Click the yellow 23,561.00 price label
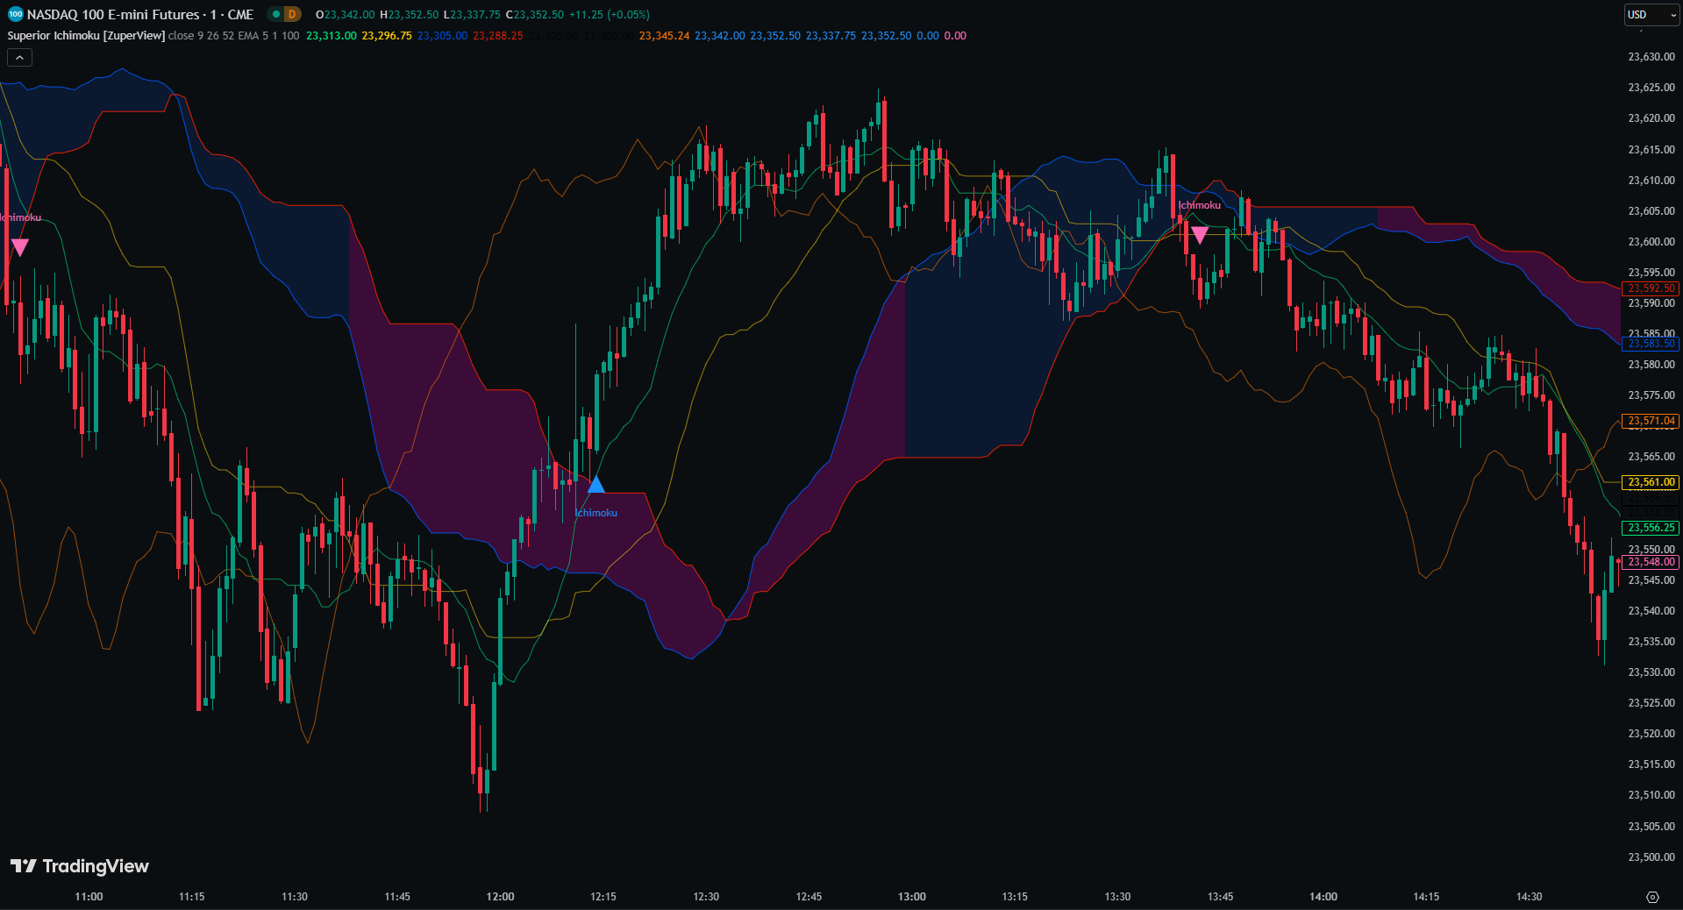The image size is (1683, 910). coord(1651,482)
